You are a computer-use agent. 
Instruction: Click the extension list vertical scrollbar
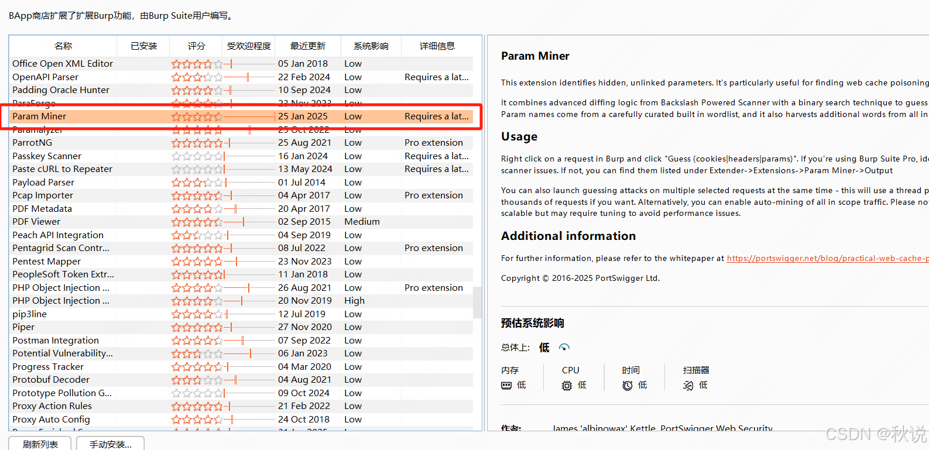477,303
